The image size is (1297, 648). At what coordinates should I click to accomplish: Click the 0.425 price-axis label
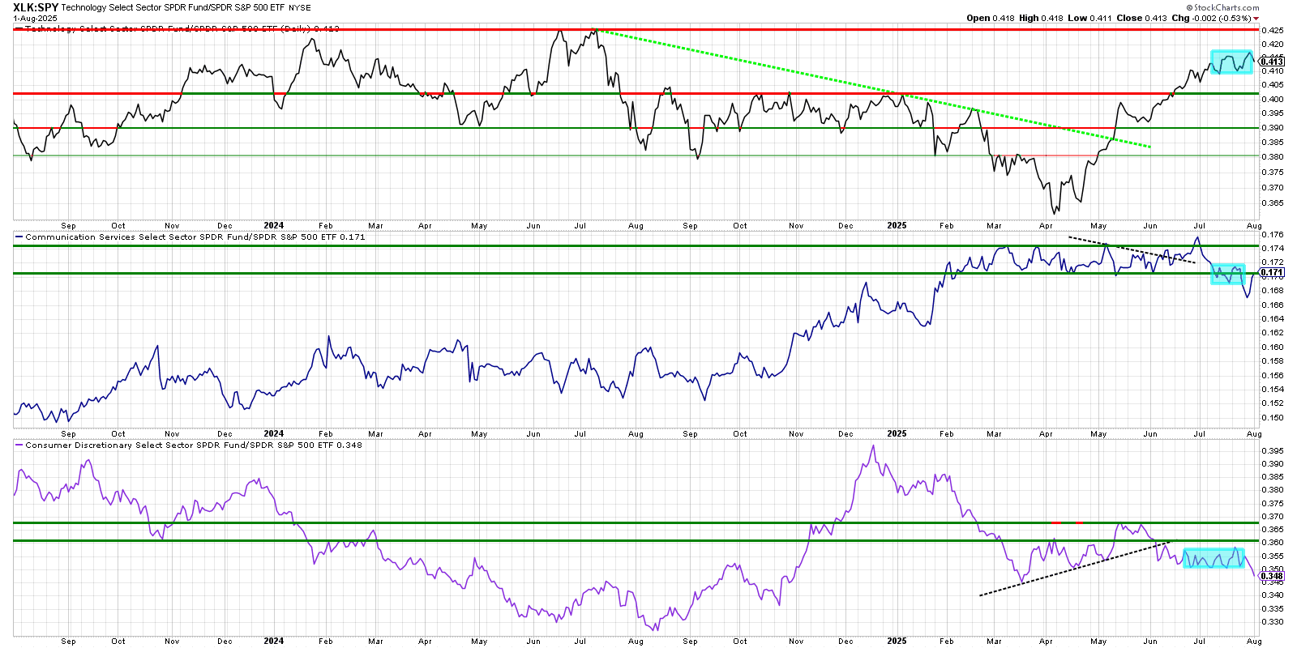(x=1272, y=31)
